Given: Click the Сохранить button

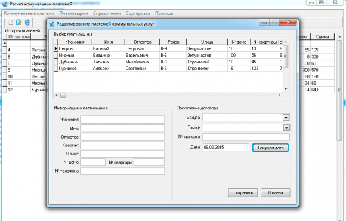Looking at the screenshot, I should click(243, 192).
